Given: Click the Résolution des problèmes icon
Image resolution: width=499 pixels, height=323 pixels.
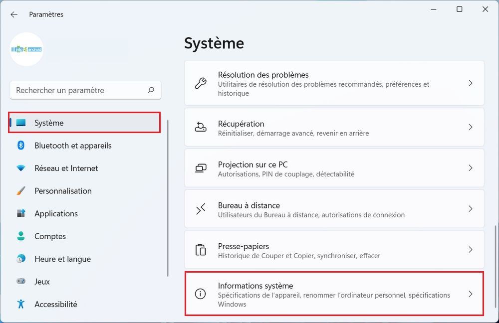Looking at the screenshot, I should [200, 83].
